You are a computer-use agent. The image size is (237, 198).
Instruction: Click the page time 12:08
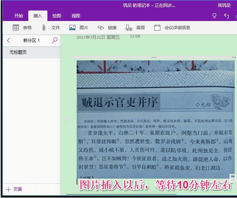click(x=135, y=36)
